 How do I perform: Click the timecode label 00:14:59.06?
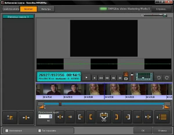(x=150, y=97)
